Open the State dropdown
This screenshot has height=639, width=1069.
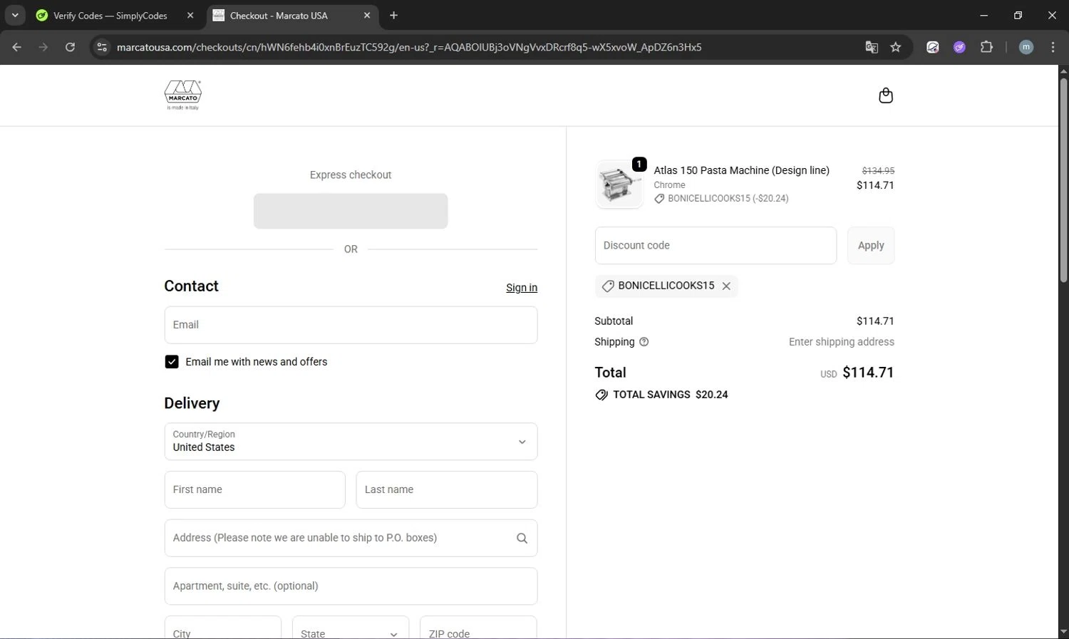[351, 628]
